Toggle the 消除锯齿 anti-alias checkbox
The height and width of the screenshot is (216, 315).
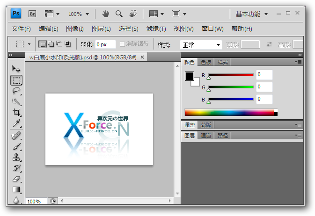tap(122, 44)
